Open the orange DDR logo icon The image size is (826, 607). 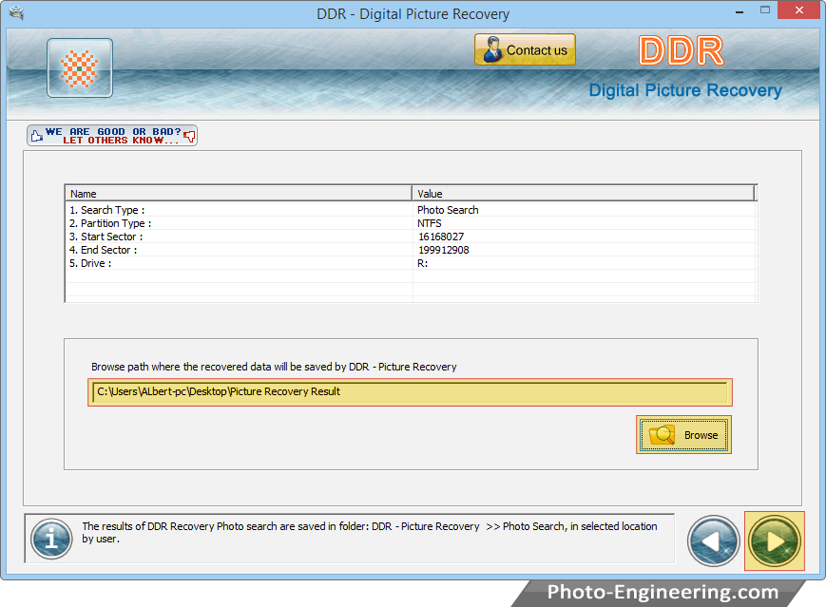tap(80, 67)
